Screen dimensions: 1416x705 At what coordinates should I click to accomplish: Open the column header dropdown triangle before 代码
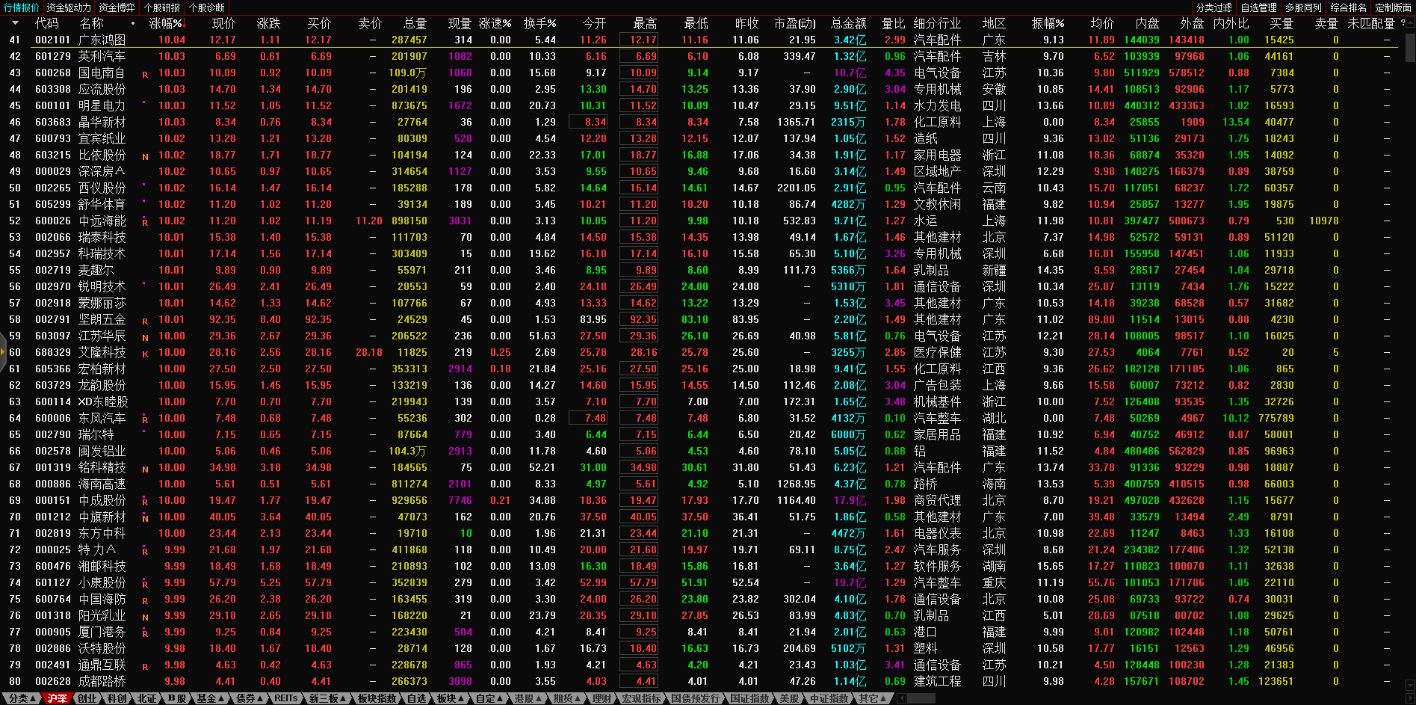pos(15,23)
